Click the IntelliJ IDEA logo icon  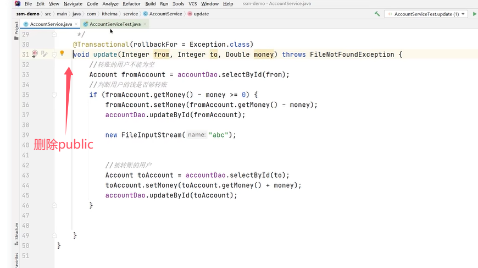(x=18, y=4)
